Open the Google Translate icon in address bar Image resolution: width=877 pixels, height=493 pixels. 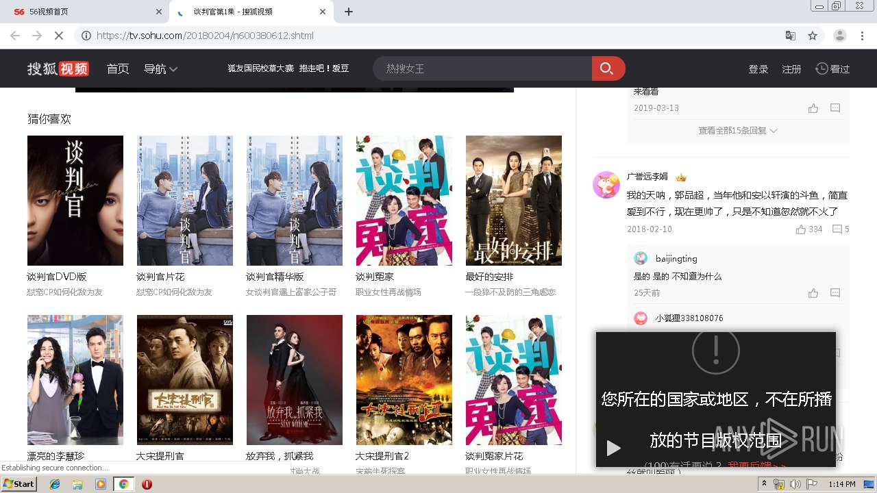[791, 36]
